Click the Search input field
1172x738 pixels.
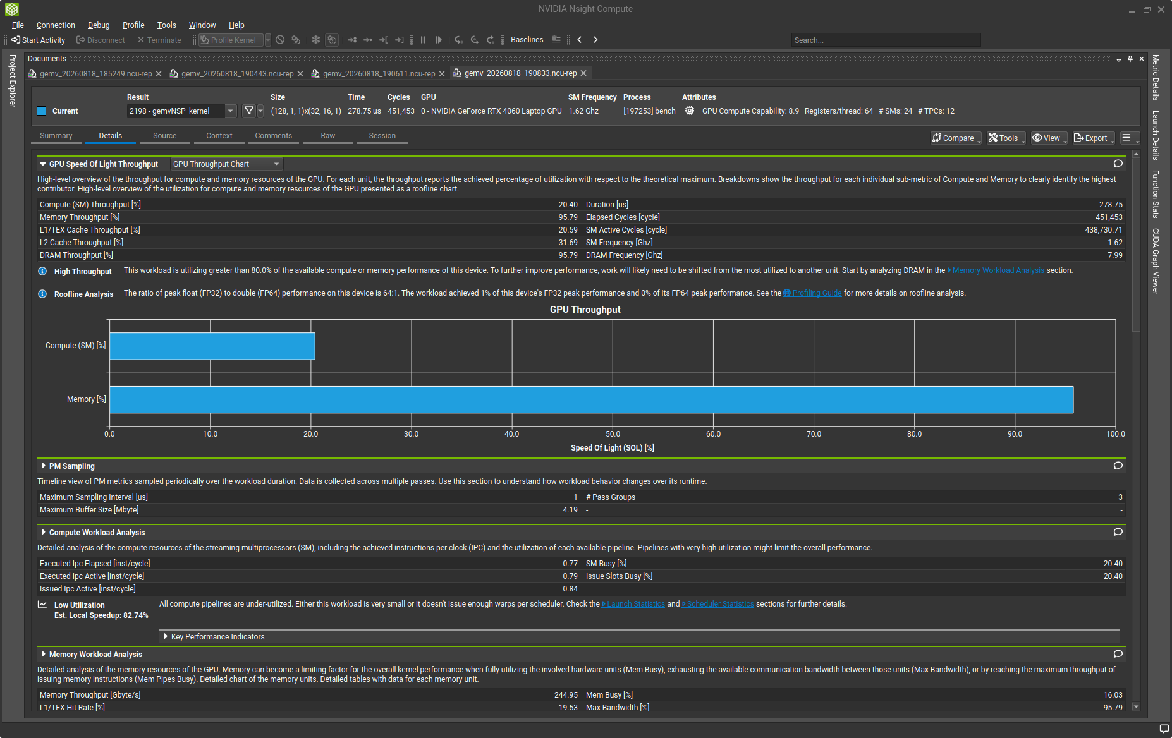886,40
